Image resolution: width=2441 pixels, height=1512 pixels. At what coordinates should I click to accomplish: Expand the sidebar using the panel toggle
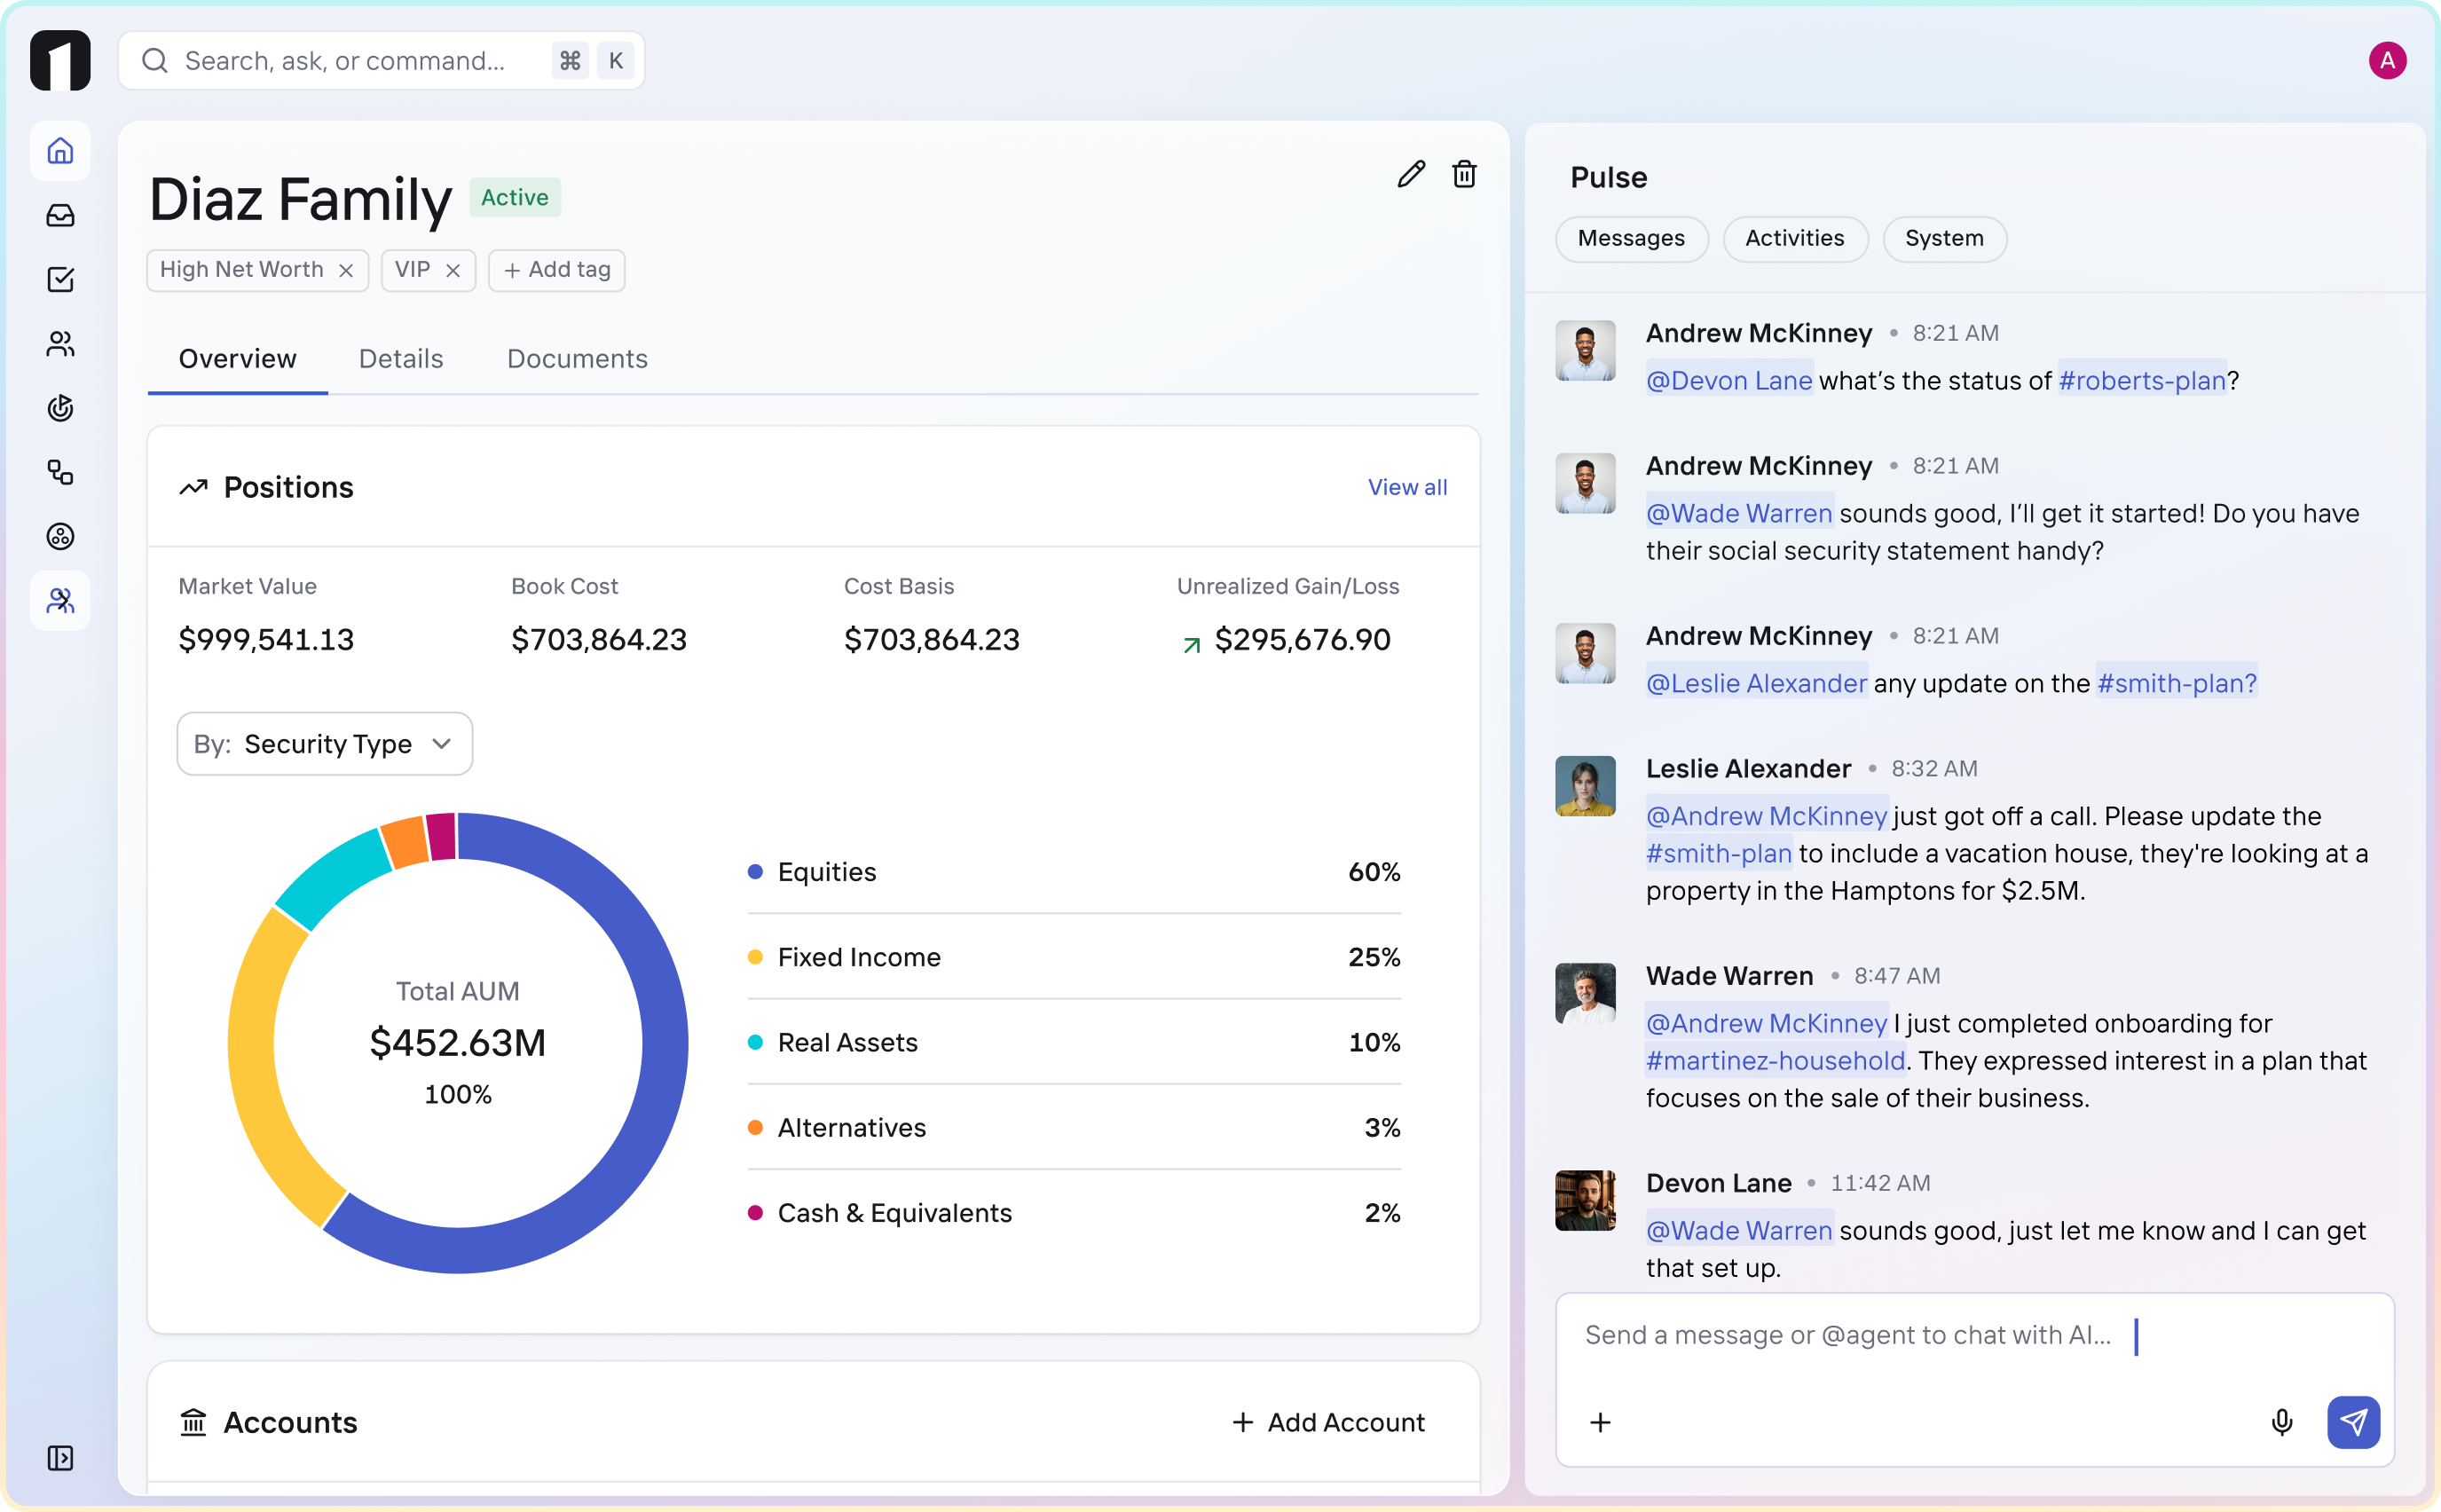coord(60,1458)
